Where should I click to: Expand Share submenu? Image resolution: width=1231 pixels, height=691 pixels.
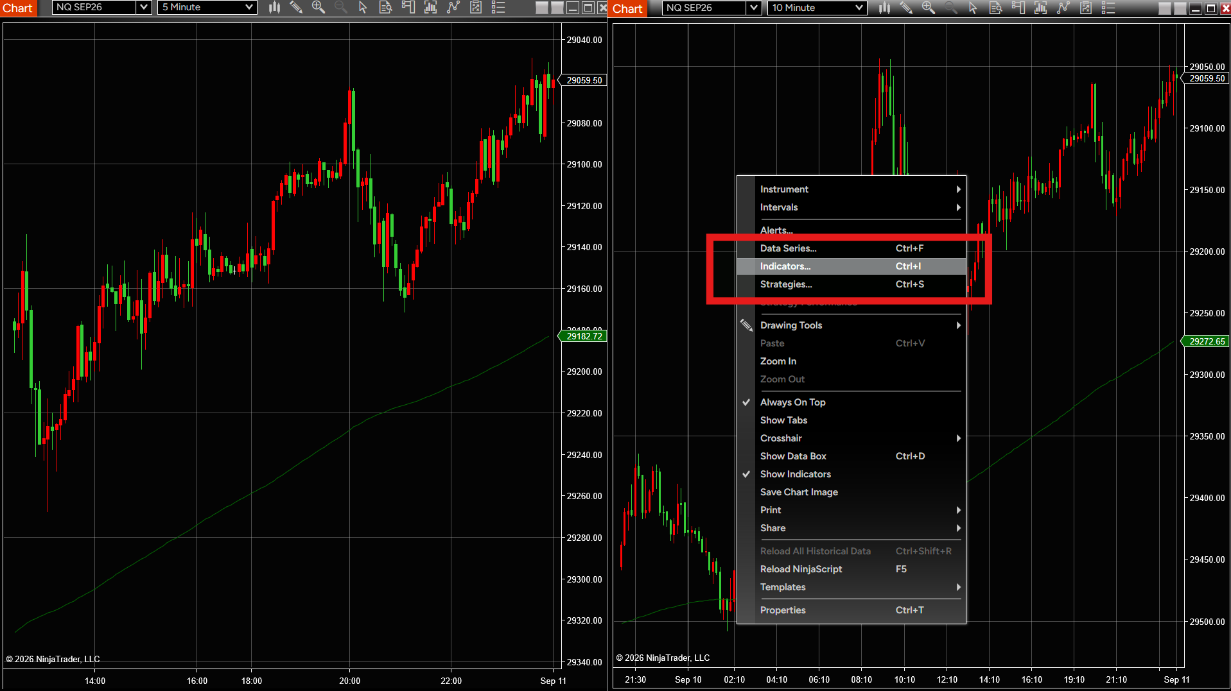tap(851, 528)
